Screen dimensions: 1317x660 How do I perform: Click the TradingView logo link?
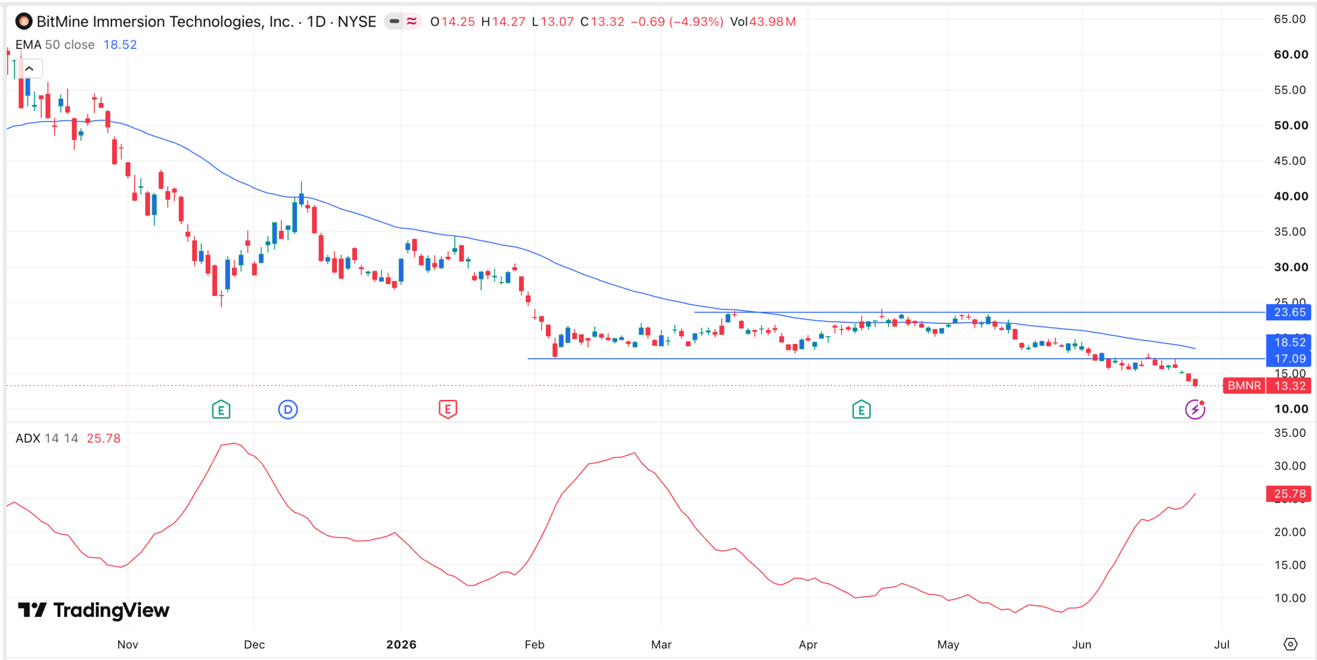pyautogui.click(x=93, y=610)
